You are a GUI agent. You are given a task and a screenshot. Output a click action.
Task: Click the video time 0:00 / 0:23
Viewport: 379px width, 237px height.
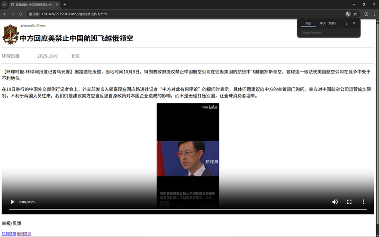click(x=27, y=202)
